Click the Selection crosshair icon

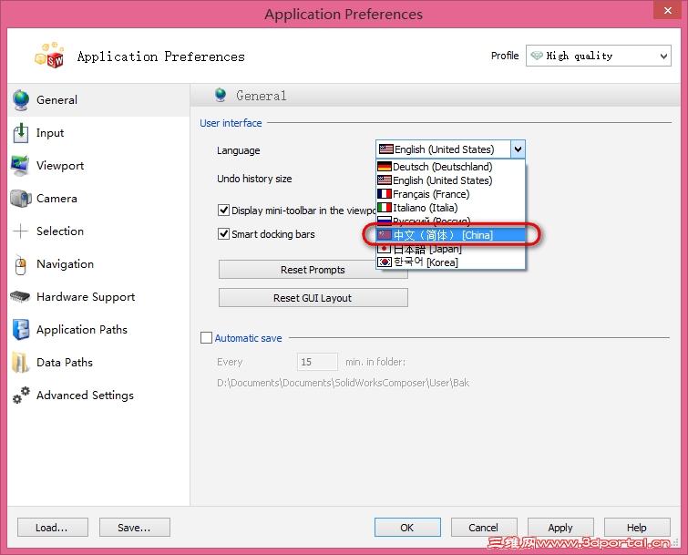(21, 231)
